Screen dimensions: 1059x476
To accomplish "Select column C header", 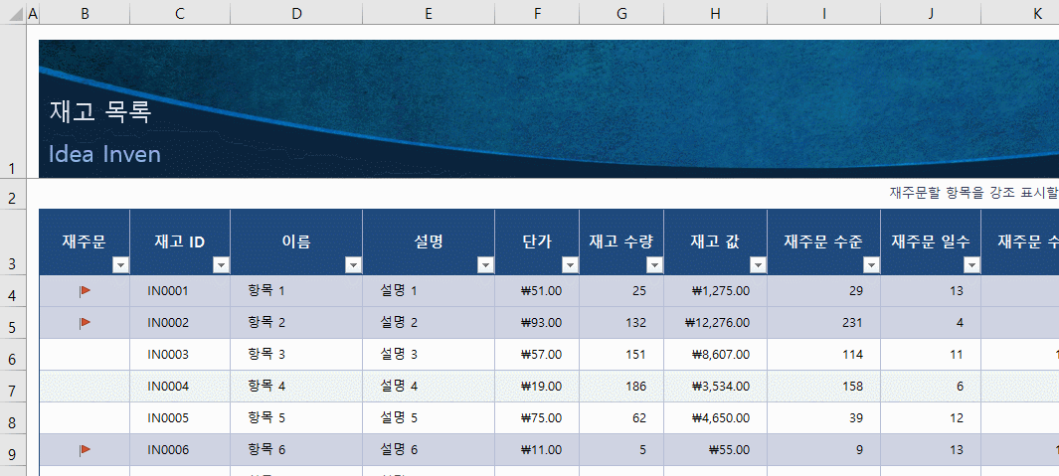I will click(x=180, y=13).
